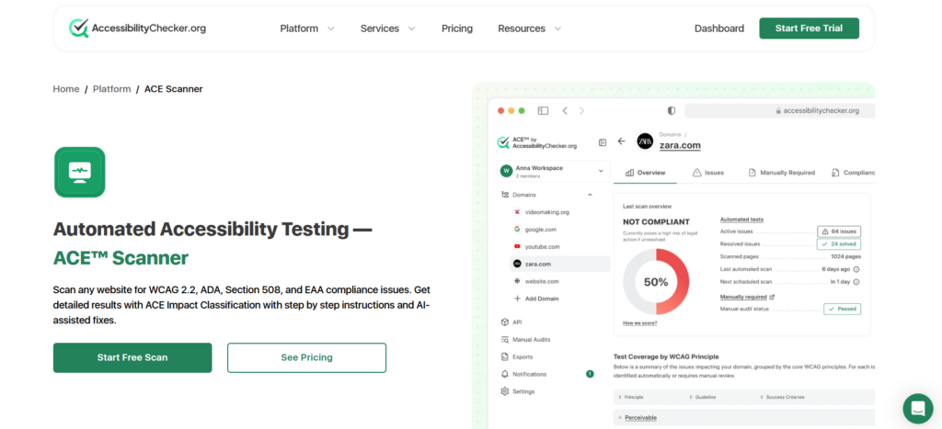Click the 64 issues badge
The image size is (942, 429).
tap(839, 231)
